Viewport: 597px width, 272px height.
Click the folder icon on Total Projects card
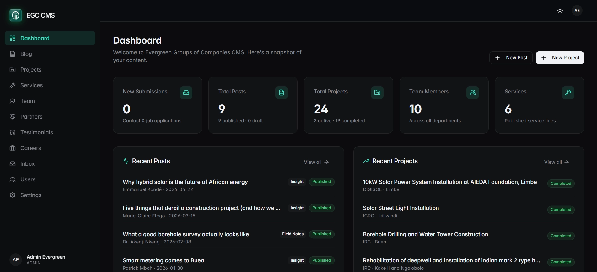coord(377,93)
